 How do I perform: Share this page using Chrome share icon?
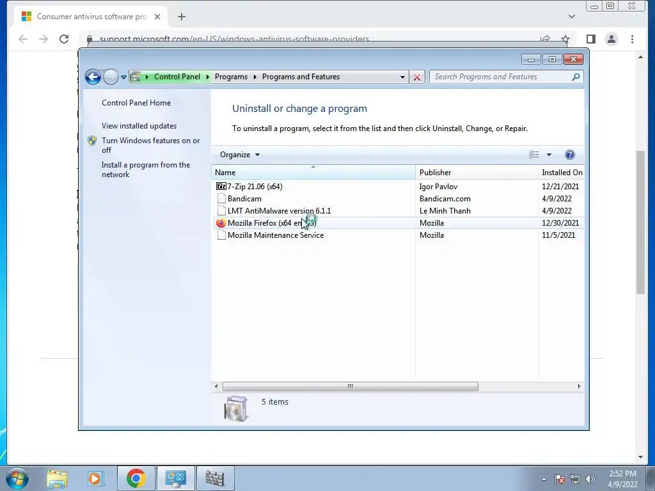pos(545,39)
